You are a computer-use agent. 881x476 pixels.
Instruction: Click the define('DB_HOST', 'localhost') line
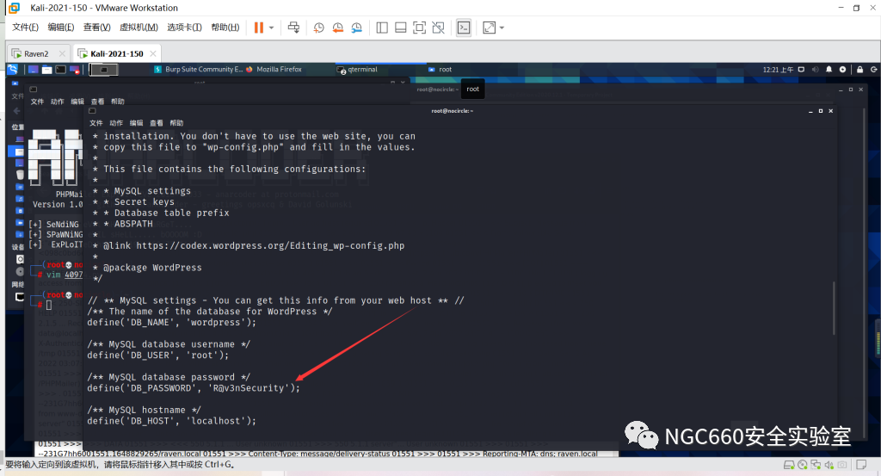point(171,421)
